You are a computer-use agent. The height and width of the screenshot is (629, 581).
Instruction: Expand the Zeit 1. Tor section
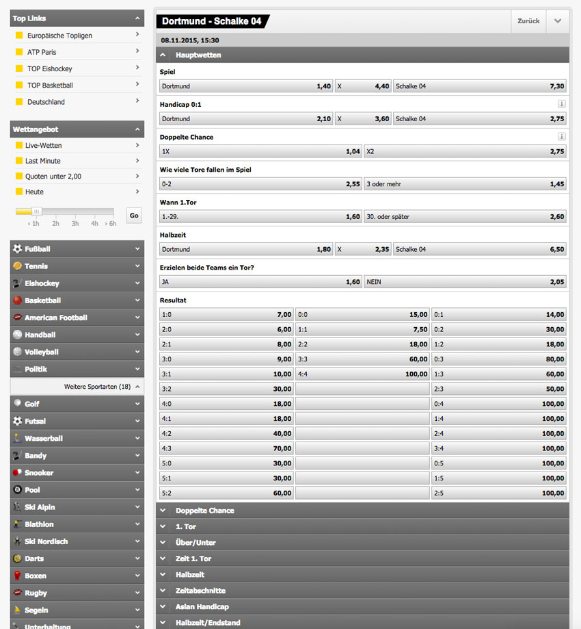(x=363, y=559)
